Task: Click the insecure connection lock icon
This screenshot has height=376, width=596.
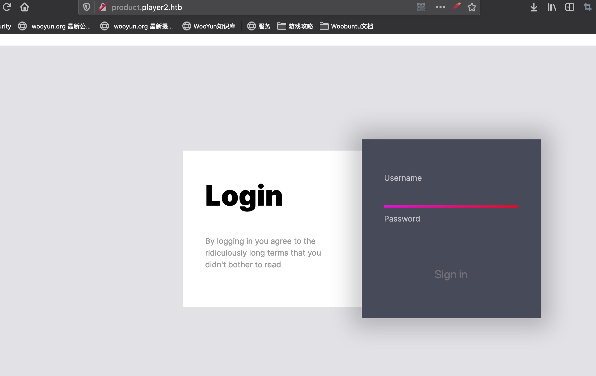Action: pyautogui.click(x=103, y=7)
